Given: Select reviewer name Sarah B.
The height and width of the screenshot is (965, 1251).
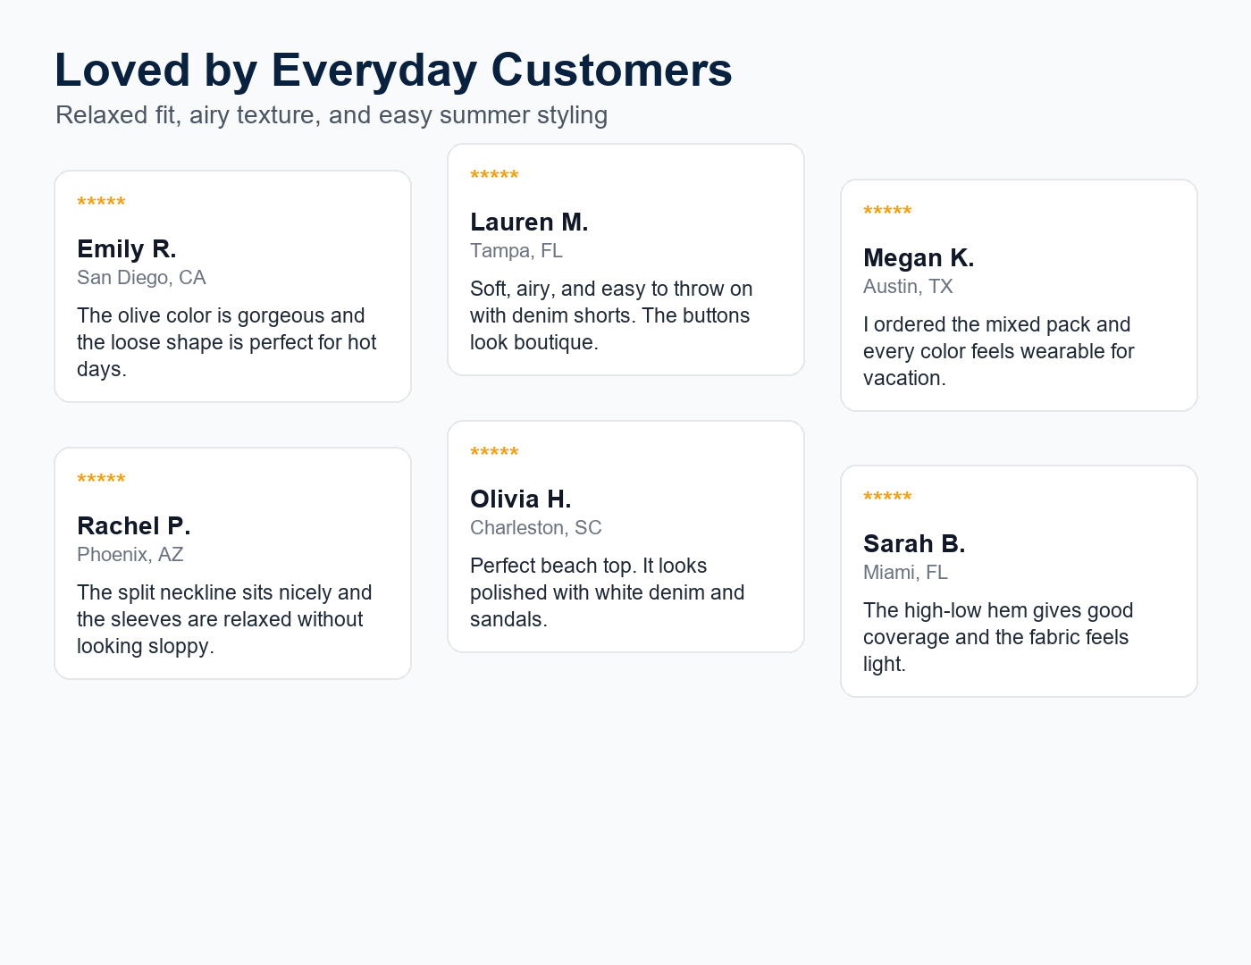Looking at the screenshot, I should point(914,543).
